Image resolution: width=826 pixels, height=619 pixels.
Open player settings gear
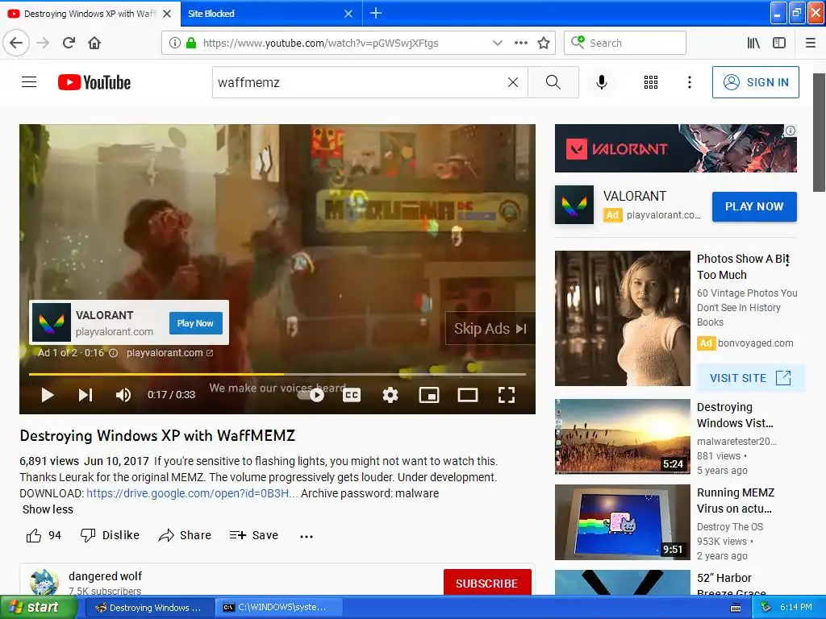[x=390, y=395]
